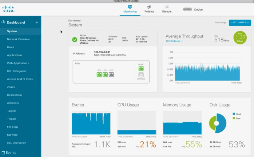Open the All Interfaces dropdown

coord(174,41)
